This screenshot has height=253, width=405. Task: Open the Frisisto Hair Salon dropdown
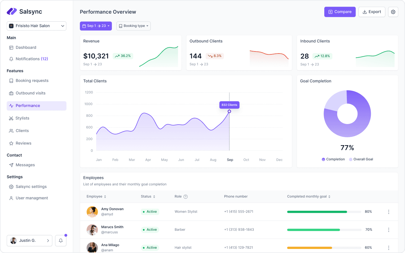(x=36, y=26)
